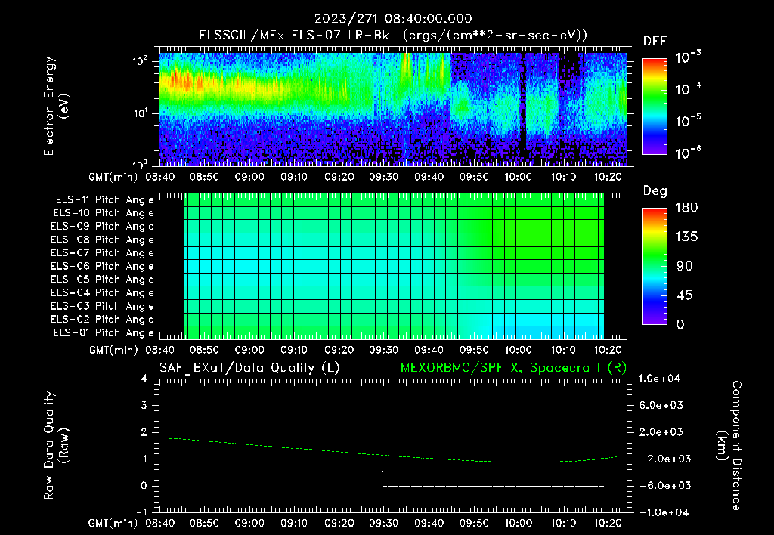Click 08:50 tick under the pitch angle panel

click(x=204, y=350)
